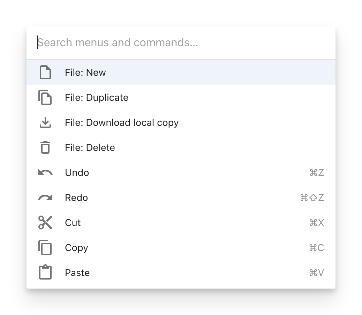Select the "File: New" command

point(85,73)
